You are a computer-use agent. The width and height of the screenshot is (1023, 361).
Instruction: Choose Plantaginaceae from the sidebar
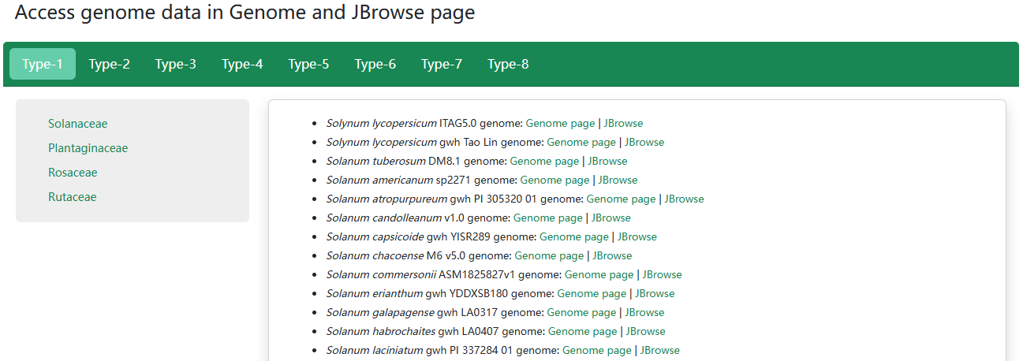[88, 148]
